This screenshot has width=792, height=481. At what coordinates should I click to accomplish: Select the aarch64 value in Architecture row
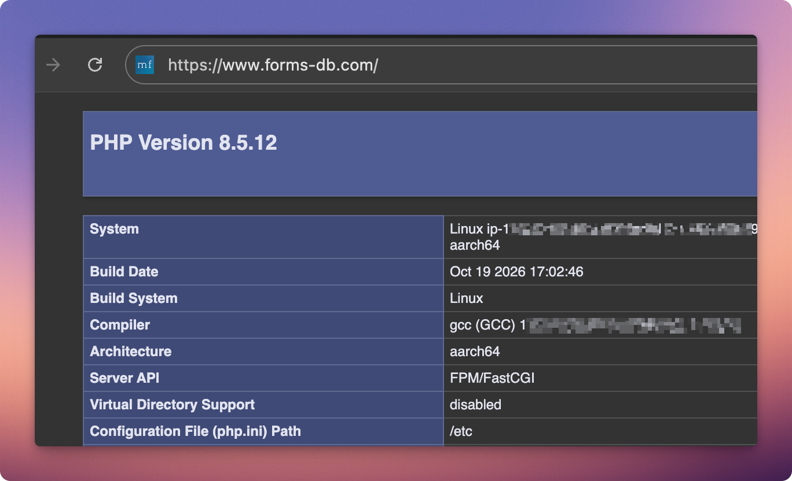(x=475, y=351)
